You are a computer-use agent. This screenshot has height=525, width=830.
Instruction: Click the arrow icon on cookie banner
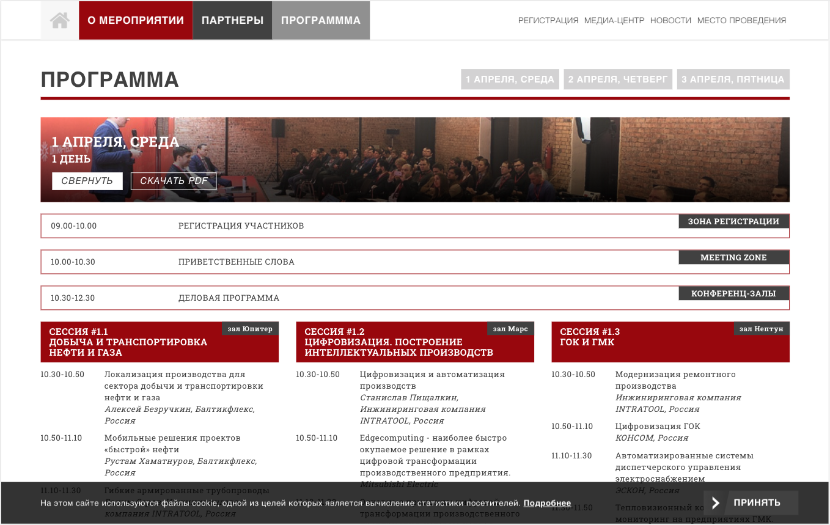click(716, 502)
